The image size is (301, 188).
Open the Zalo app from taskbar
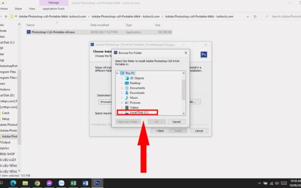pyautogui.click(x=61, y=183)
